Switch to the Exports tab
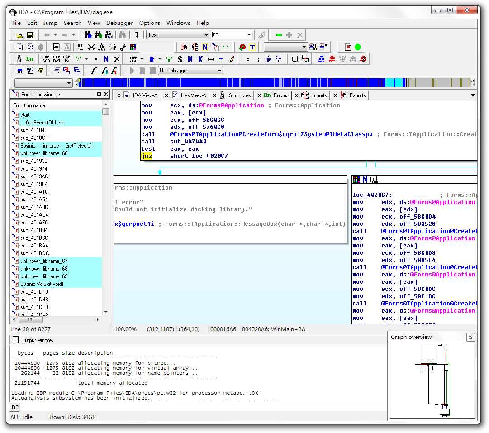This screenshot has height=433, width=489. 353,95
